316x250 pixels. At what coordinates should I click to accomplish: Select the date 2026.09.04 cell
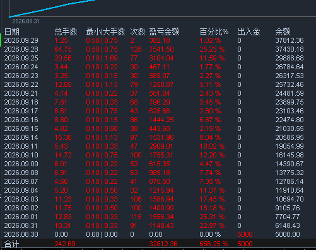[21, 190]
